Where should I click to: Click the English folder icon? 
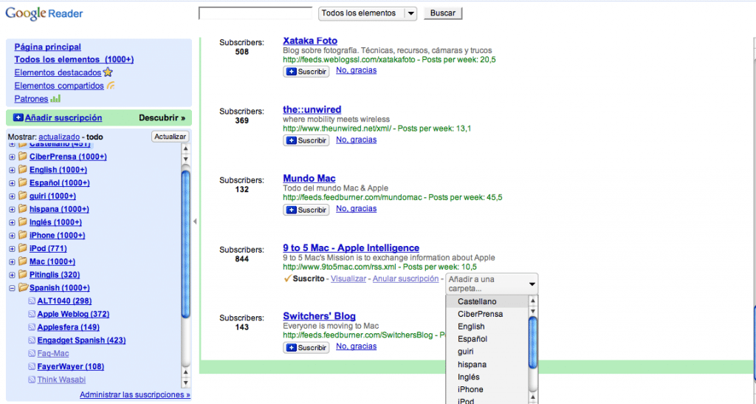23,169
